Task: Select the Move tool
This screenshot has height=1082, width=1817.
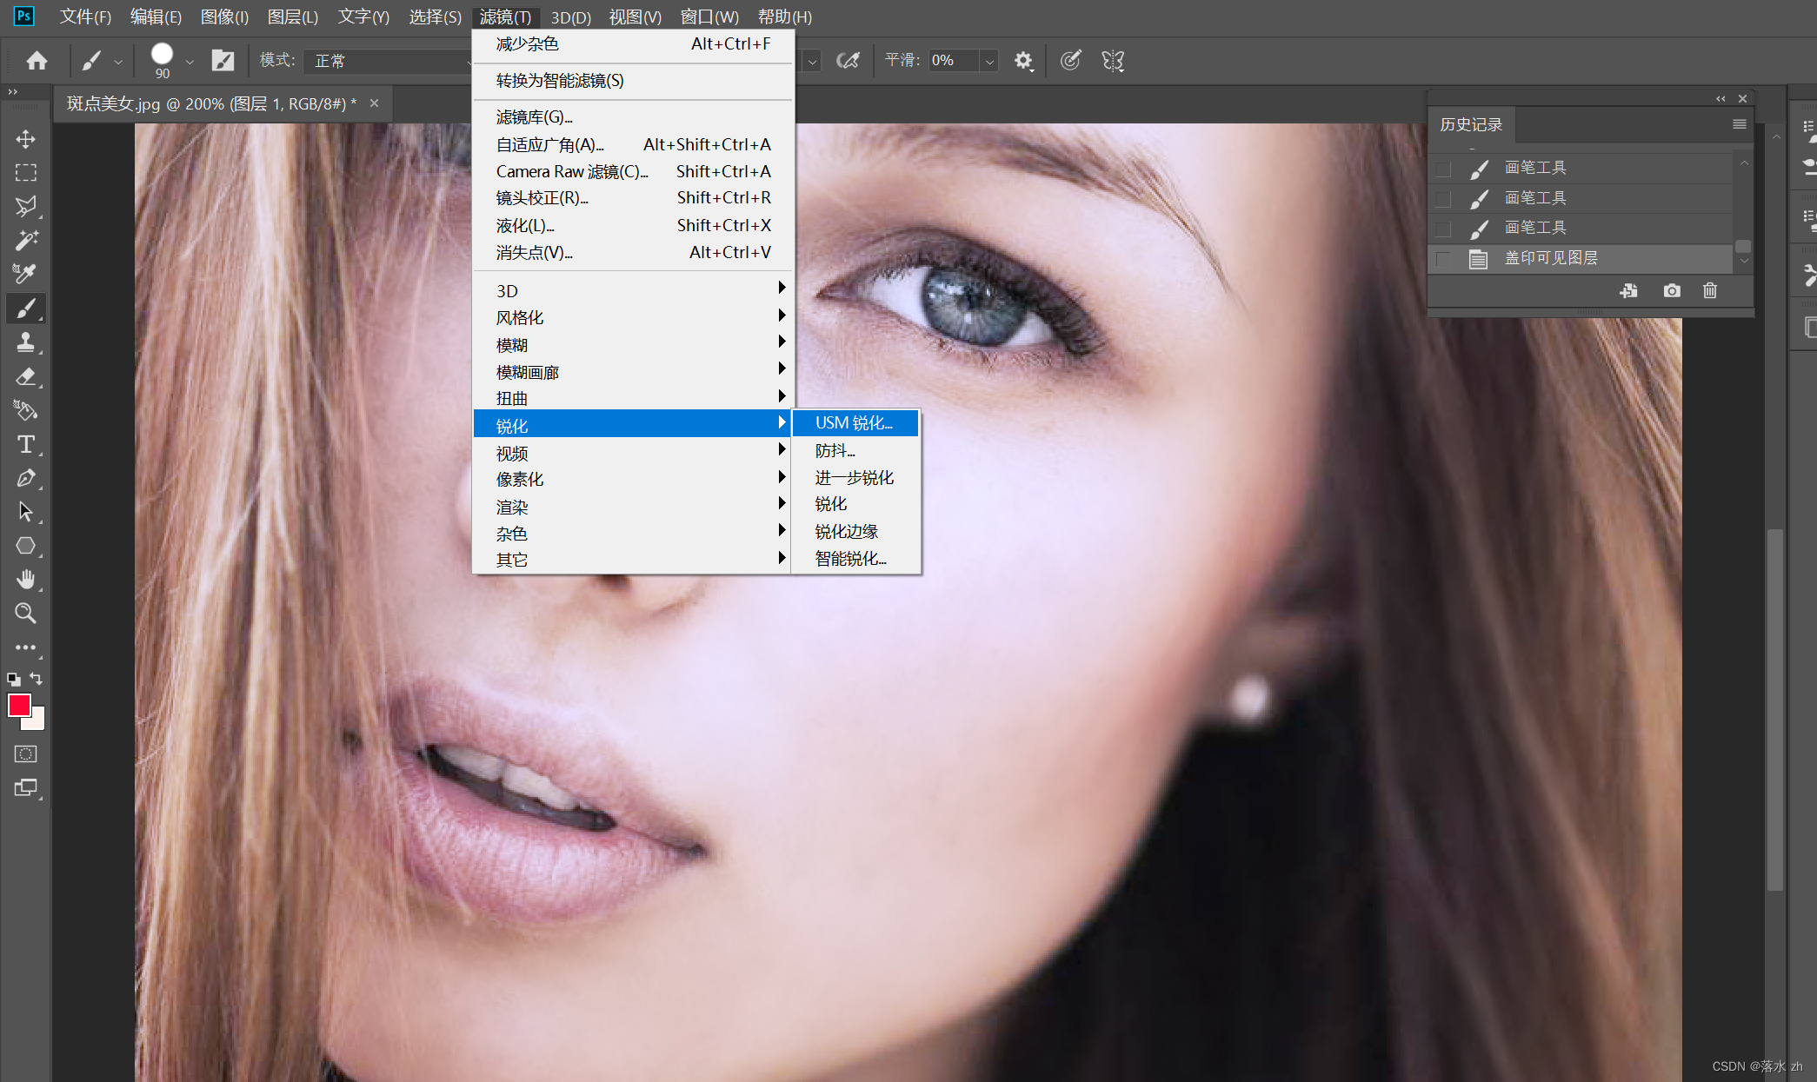Action: click(x=25, y=139)
